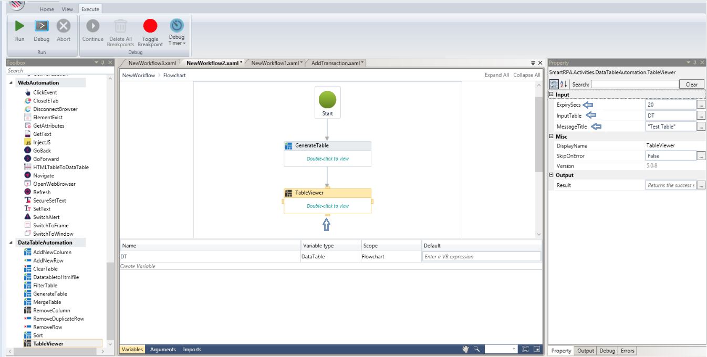Click the ExpirySecs value field
707x357 pixels.
point(670,104)
